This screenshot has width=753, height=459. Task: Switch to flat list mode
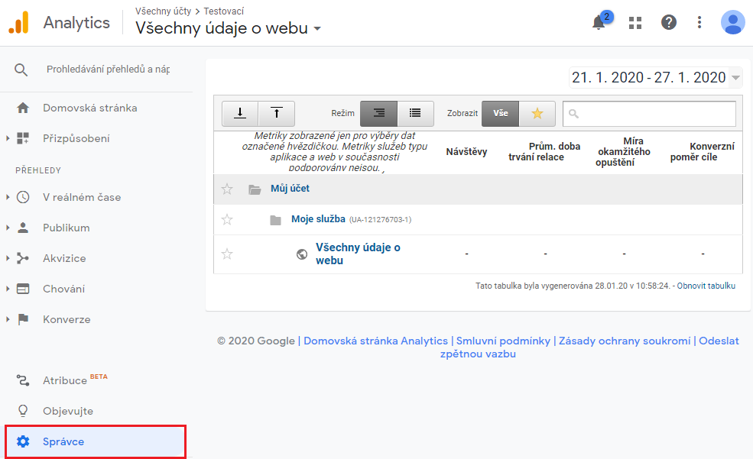coord(415,113)
